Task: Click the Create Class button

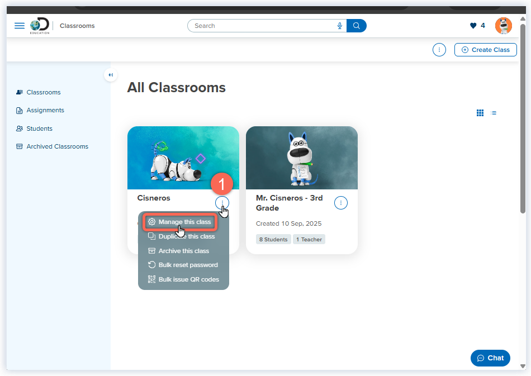Action: [x=485, y=50]
